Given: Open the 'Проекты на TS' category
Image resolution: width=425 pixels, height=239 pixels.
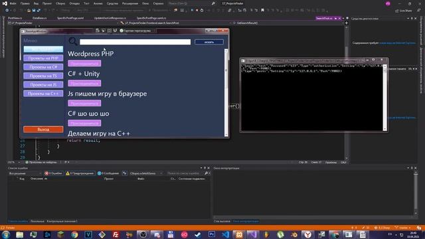Looking at the screenshot, I should tap(43, 76).
